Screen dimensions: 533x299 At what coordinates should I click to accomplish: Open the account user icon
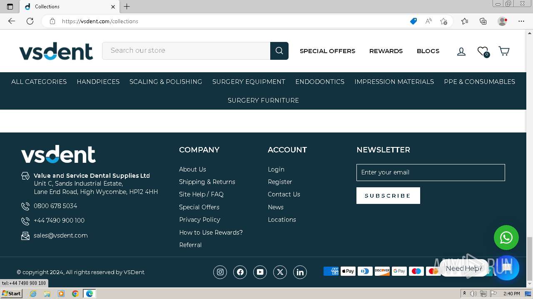tap(461, 51)
